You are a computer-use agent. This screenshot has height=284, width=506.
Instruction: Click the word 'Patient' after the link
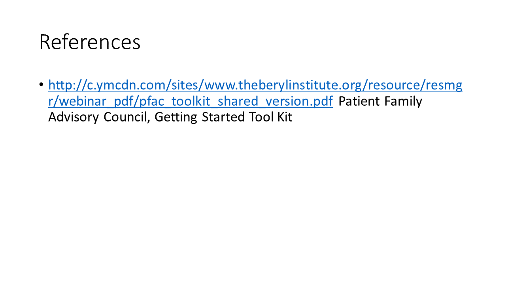pos(359,101)
